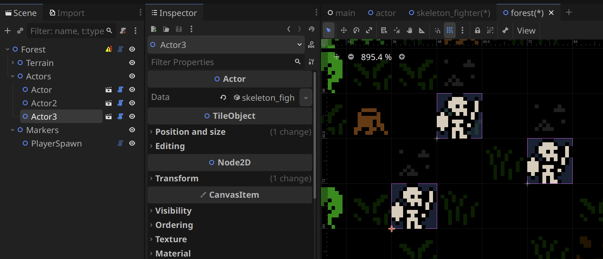Screen dimensions: 603x259
Task: Activate the Move tool in the canvas toolbar
Action: (343, 30)
